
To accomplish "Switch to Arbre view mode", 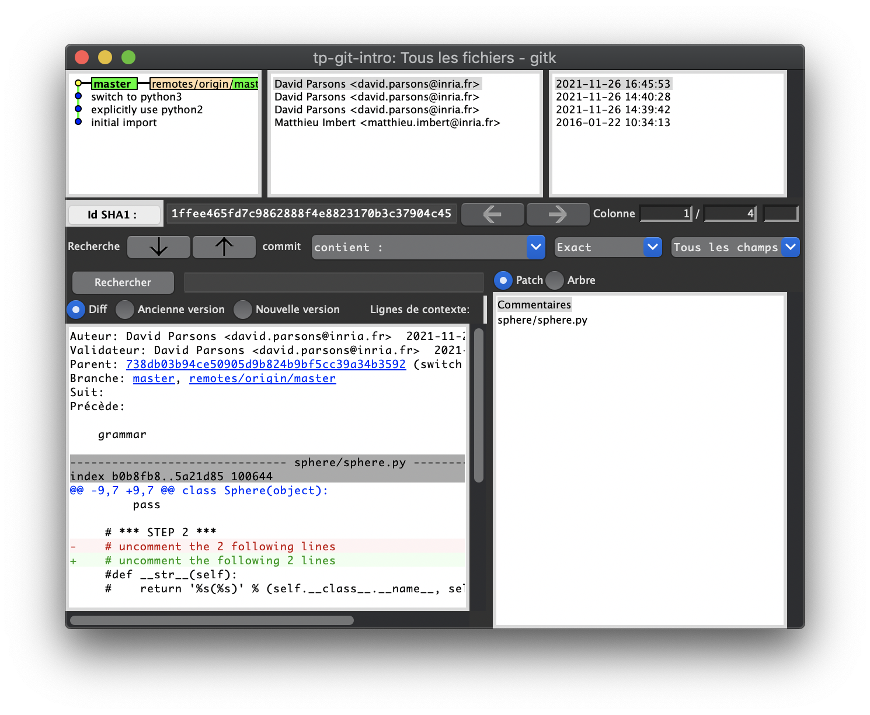I will point(555,280).
